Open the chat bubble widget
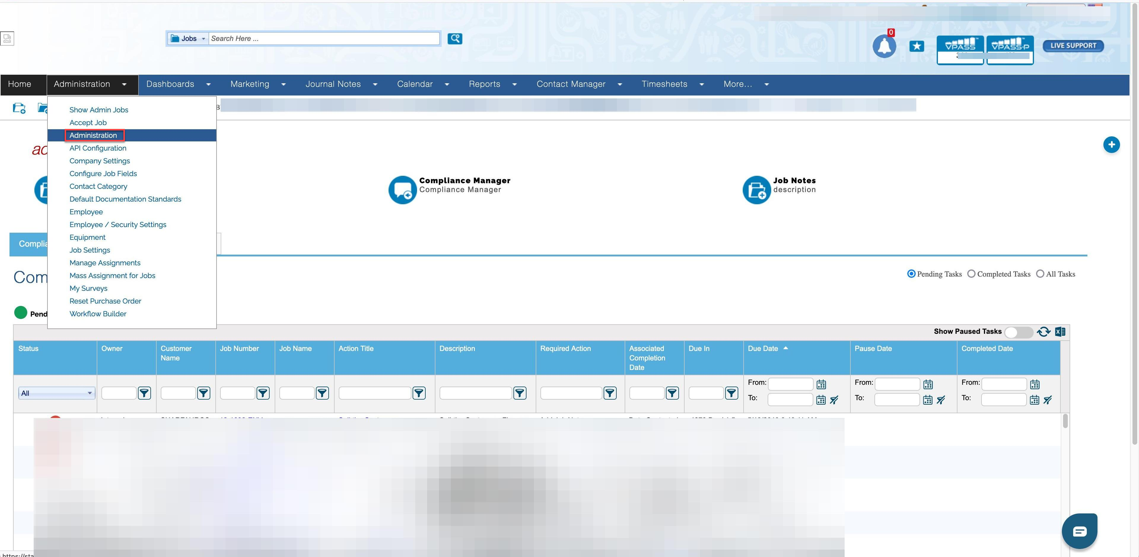Viewport: 1139px width, 557px height. coord(1079,531)
